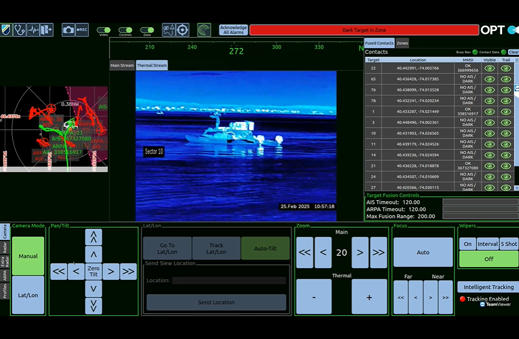
Task: Open the green radar sweep icon
Action: [204, 30]
